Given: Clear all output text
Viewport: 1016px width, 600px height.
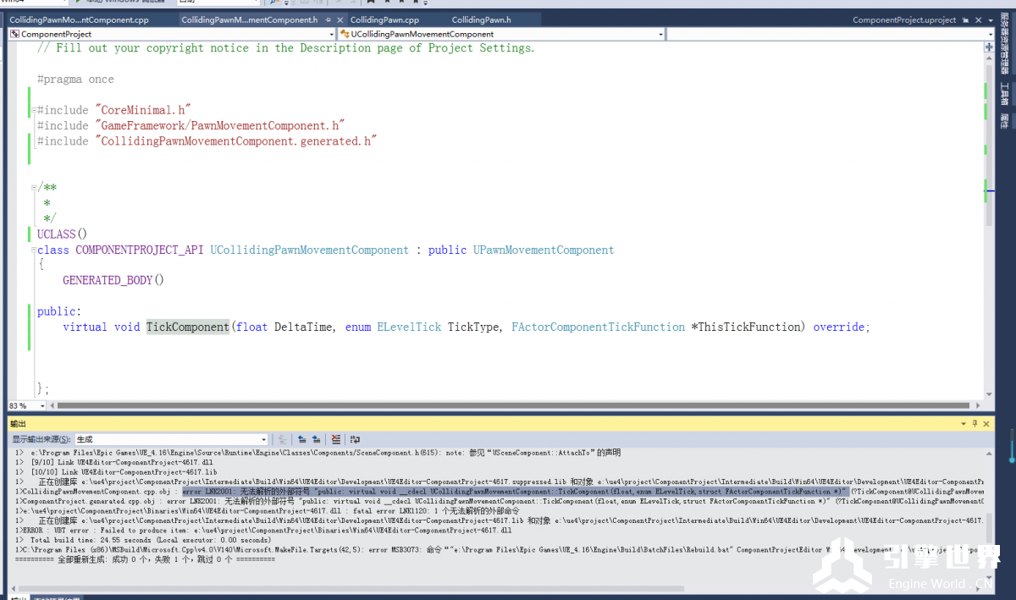Looking at the screenshot, I should click(336, 439).
